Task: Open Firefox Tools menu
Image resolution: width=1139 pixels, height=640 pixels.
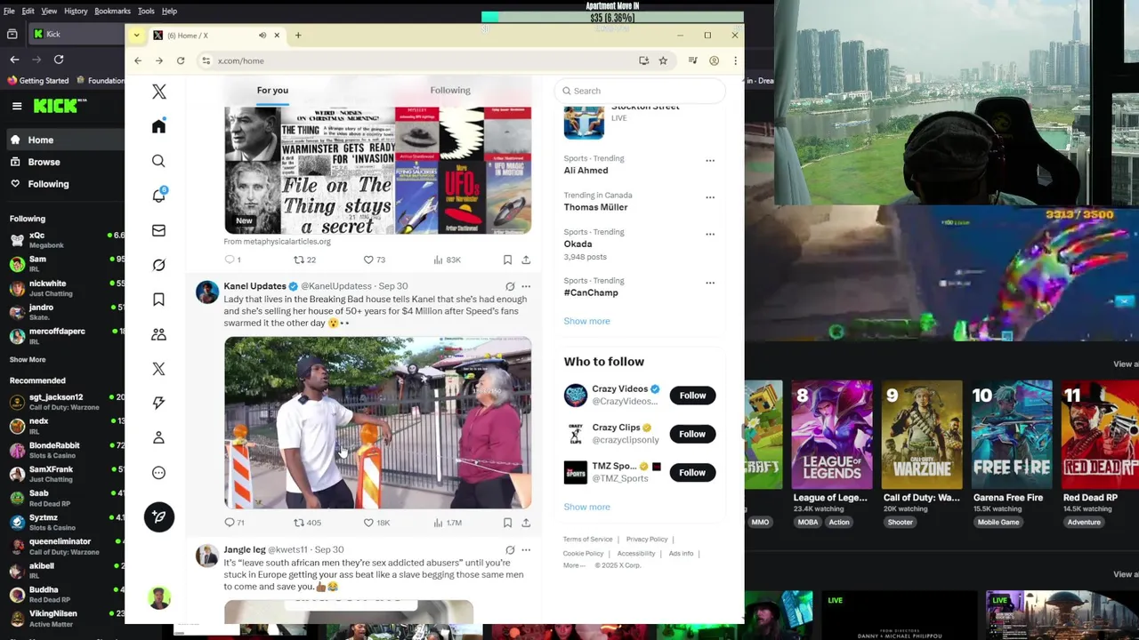Action: [x=146, y=11]
